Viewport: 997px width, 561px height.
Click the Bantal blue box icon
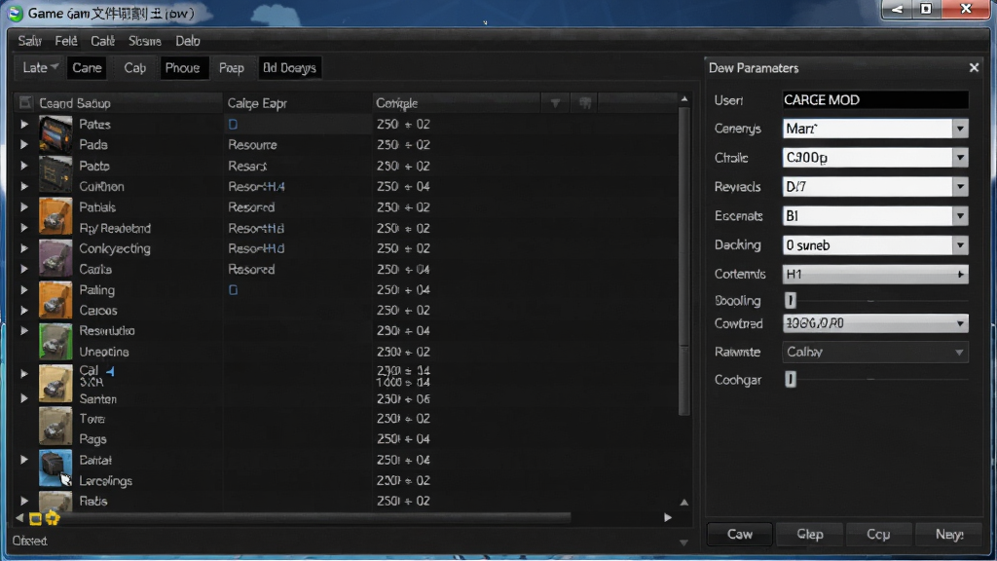(x=55, y=467)
